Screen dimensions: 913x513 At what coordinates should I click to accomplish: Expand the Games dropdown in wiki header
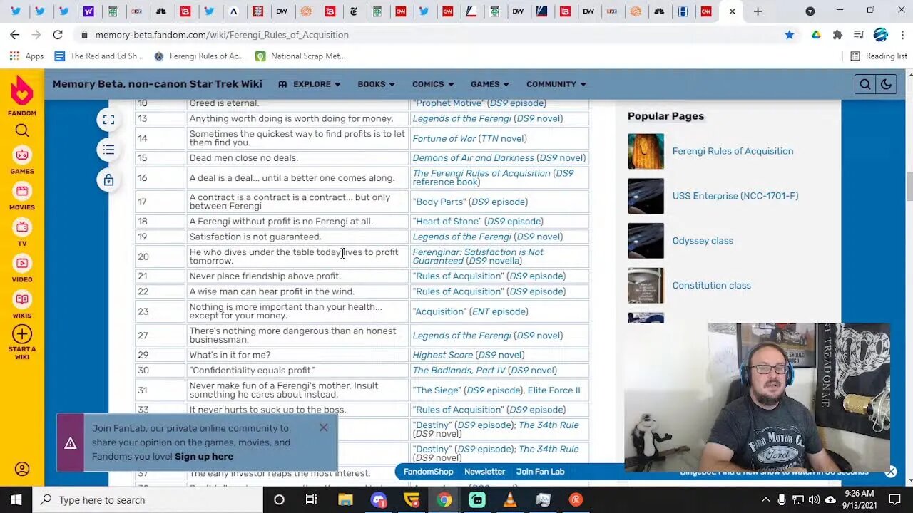pos(489,84)
